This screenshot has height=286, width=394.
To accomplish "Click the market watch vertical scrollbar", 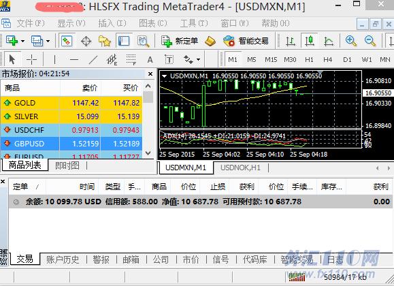I will tap(148, 119).
